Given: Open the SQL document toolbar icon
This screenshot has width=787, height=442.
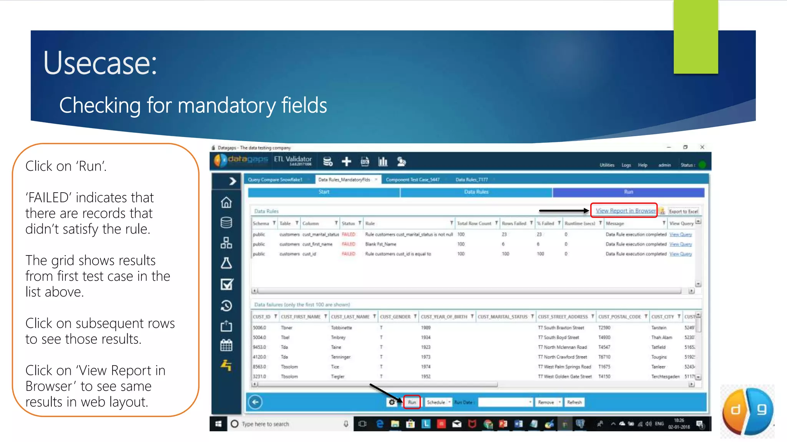Looking at the screenshot, I should coord(365,162).
